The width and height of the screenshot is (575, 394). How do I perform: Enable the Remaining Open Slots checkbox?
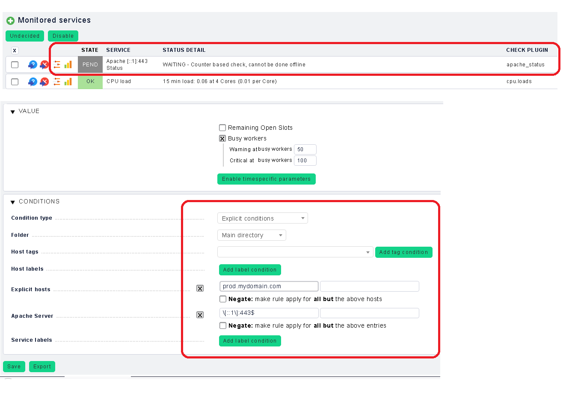coord(222,128)
